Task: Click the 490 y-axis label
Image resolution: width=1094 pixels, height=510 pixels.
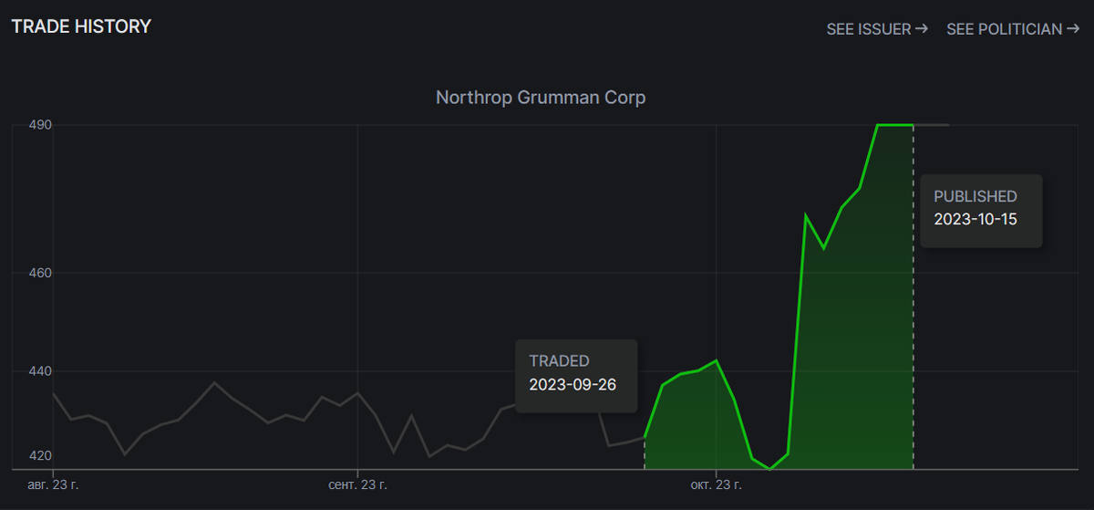Action: pos(40,125)
